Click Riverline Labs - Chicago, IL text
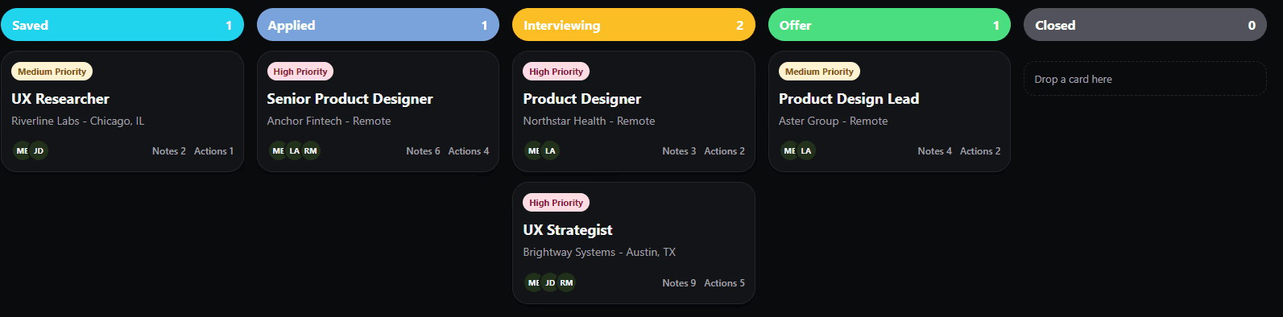Image resolution: width=1283 pixels, height=317 pixels. 78,121
